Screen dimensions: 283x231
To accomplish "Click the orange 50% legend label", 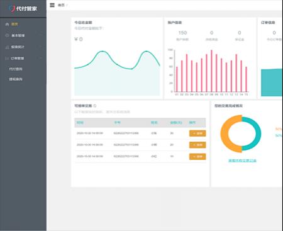I will (279, 129).
